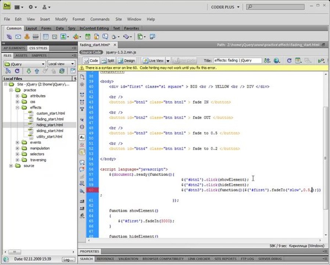Expand Files panel to show local and remote
Viewport: 330px width, 265px height.
pyautogui.click(x=73, y=71)
